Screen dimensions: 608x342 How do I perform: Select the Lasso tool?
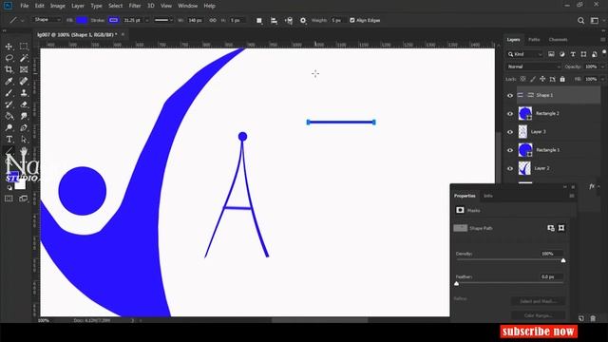[9, 58]
